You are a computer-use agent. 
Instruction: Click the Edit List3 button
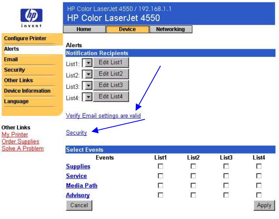click(111, 85)
